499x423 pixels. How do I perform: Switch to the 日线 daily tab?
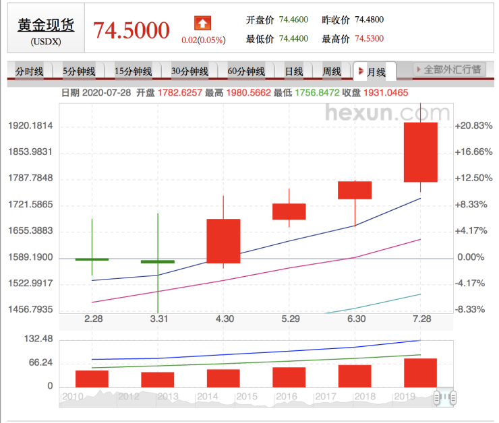pos(293,71)
